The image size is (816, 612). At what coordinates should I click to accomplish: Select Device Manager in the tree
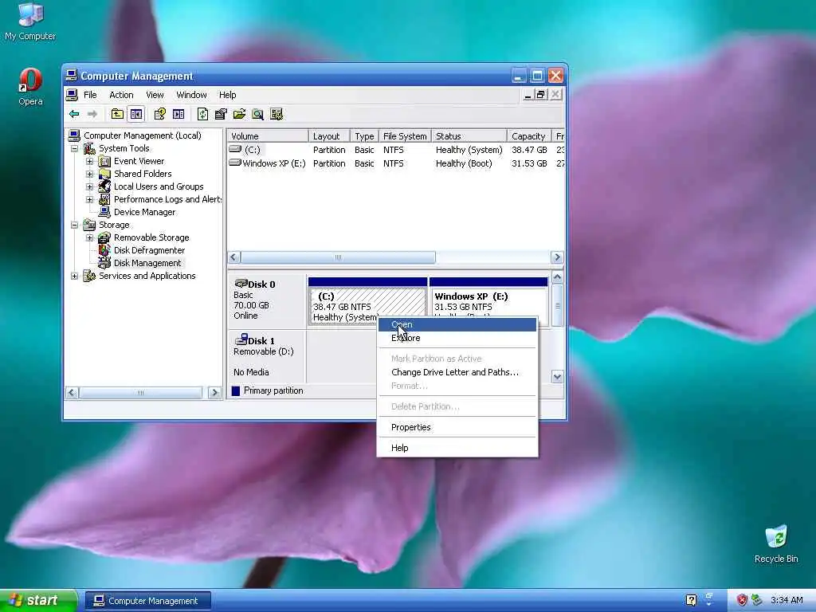[145, 212]
